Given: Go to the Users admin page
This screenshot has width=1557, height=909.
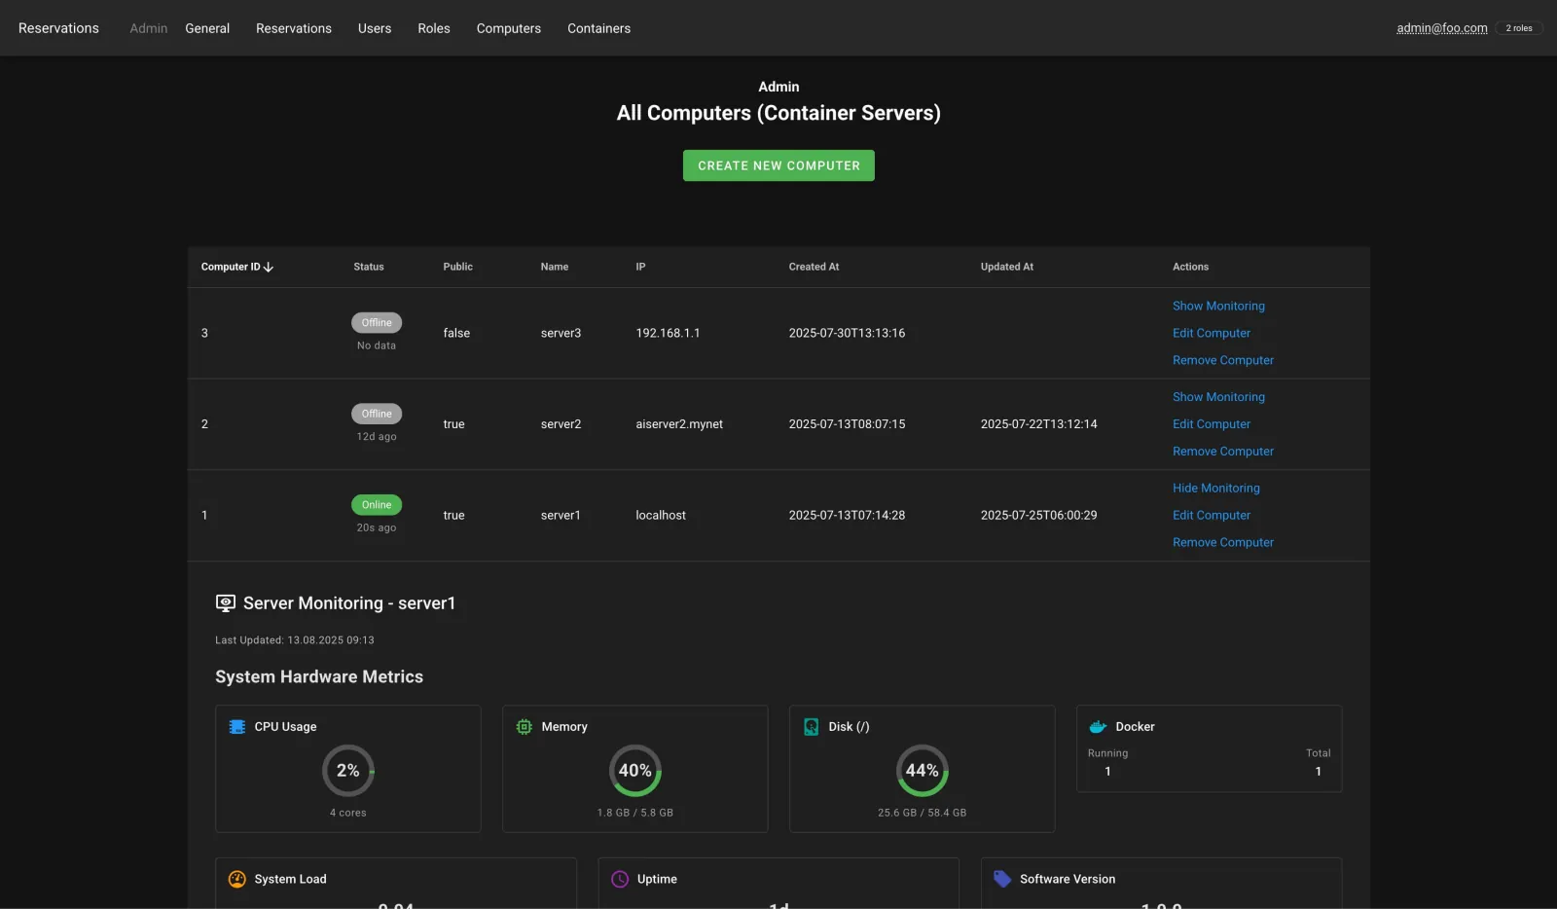Looking at the screenshot, I should pyautogui.click(x=375, y=28).
